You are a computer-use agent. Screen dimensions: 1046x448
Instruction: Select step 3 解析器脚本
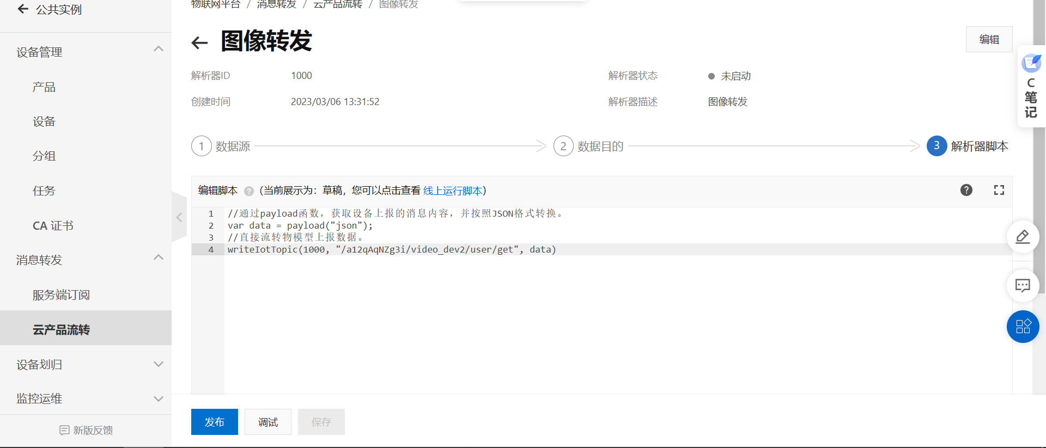coord(968,146)
